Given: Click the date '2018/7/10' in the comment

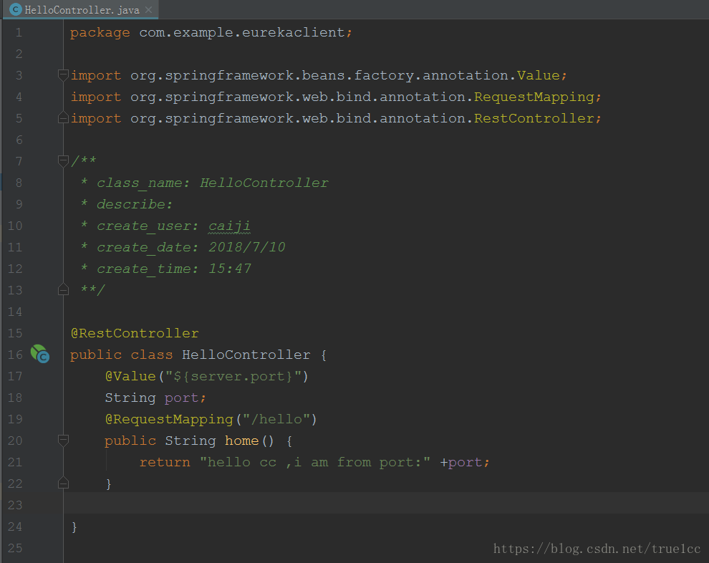Looking at the screenshot, I should [x=247, y=247].
